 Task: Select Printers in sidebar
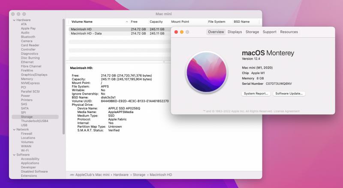pos(27,100)
